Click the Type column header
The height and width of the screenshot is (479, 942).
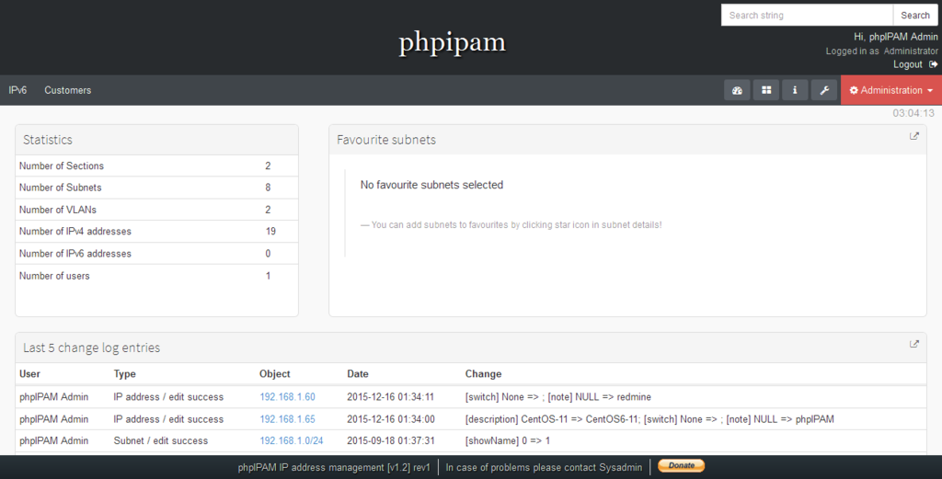124,373
